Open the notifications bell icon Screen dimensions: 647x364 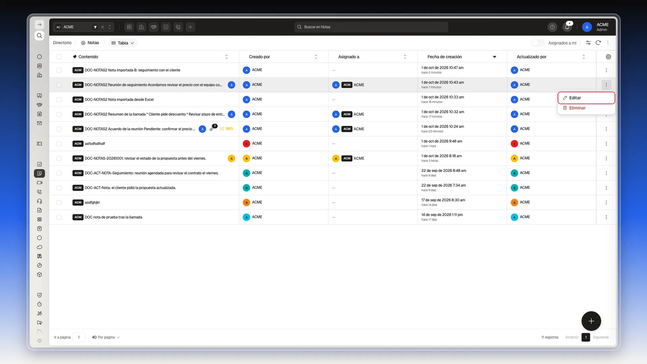(567, 27)
